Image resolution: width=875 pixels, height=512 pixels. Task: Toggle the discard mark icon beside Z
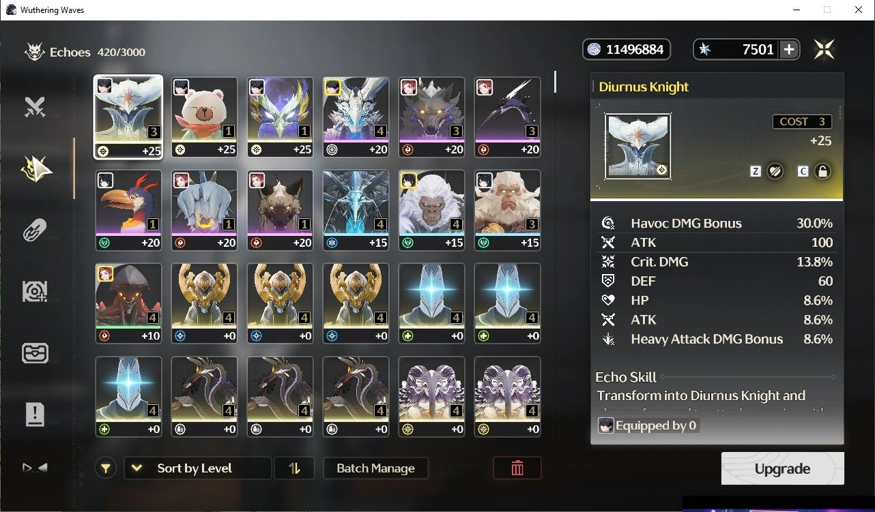click(x=775, y=172)
